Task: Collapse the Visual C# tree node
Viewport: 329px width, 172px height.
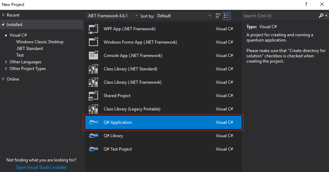Action: tap(6, 35)
